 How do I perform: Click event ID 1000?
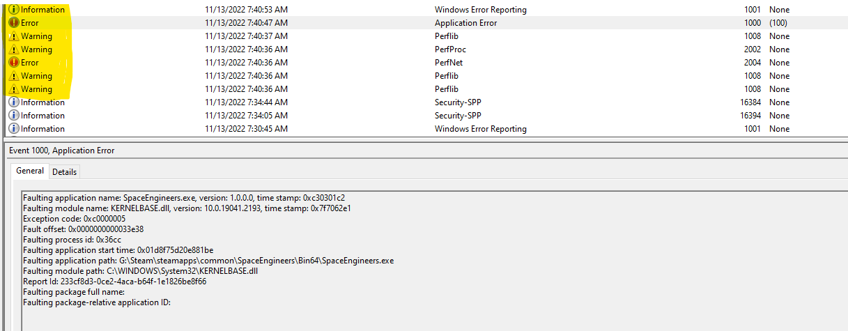[x=752, y=23]
